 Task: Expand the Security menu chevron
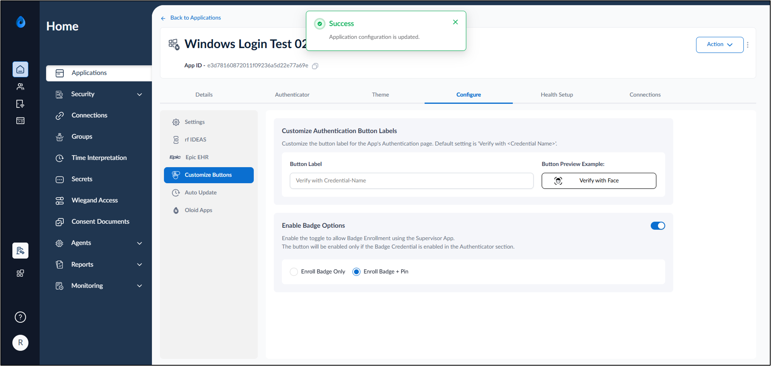[x=140, y=94]
